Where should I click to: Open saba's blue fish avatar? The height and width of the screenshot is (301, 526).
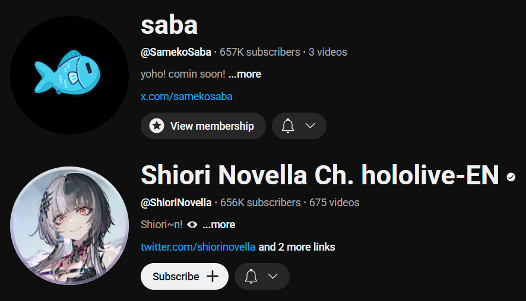pyautogui.click(x=69, y=75)
